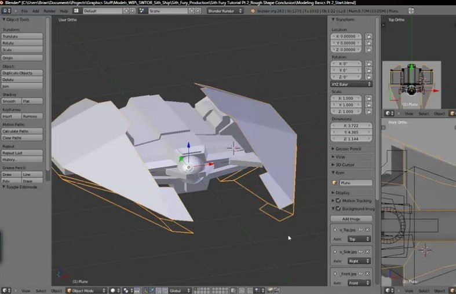Viewport: 456px width, 294px height.
Task: Open the Axis dropdown set to Right
Action: coord(359,261)
